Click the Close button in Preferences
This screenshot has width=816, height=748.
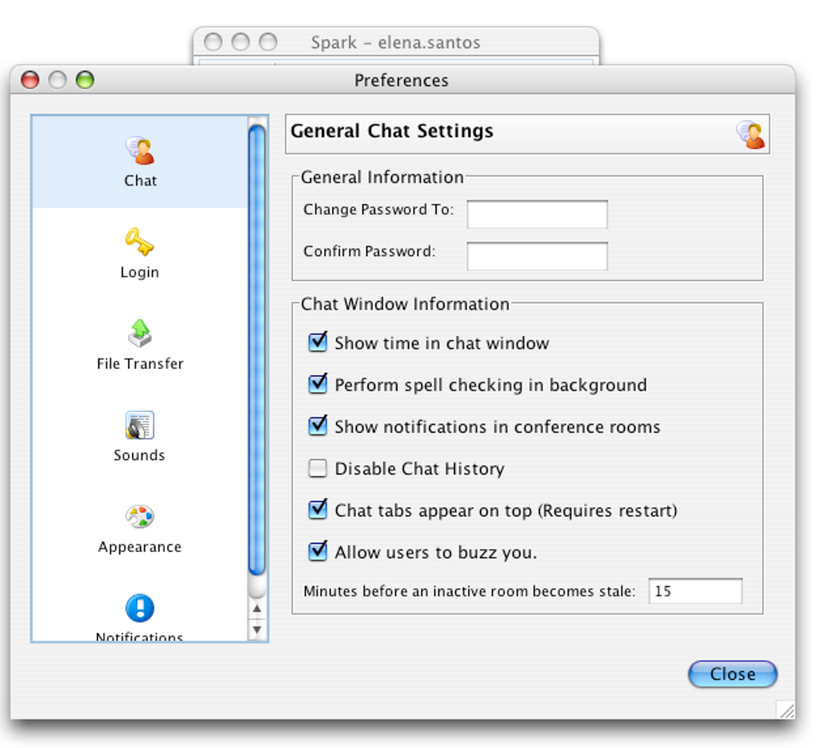pos(733,674)
